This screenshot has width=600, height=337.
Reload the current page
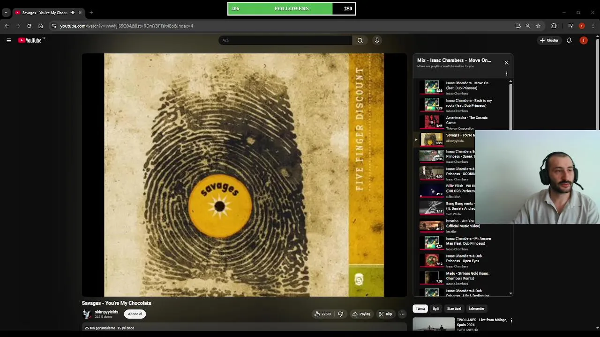[30, 26]
